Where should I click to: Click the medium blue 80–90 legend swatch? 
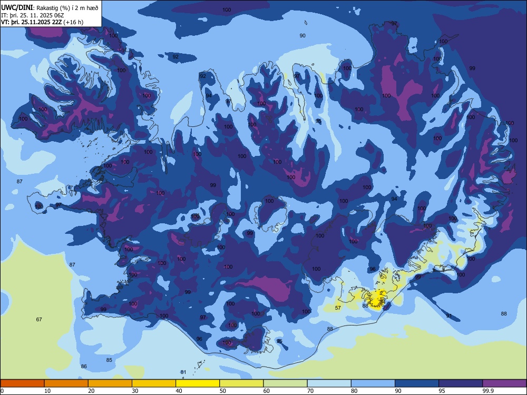point(373,383)
